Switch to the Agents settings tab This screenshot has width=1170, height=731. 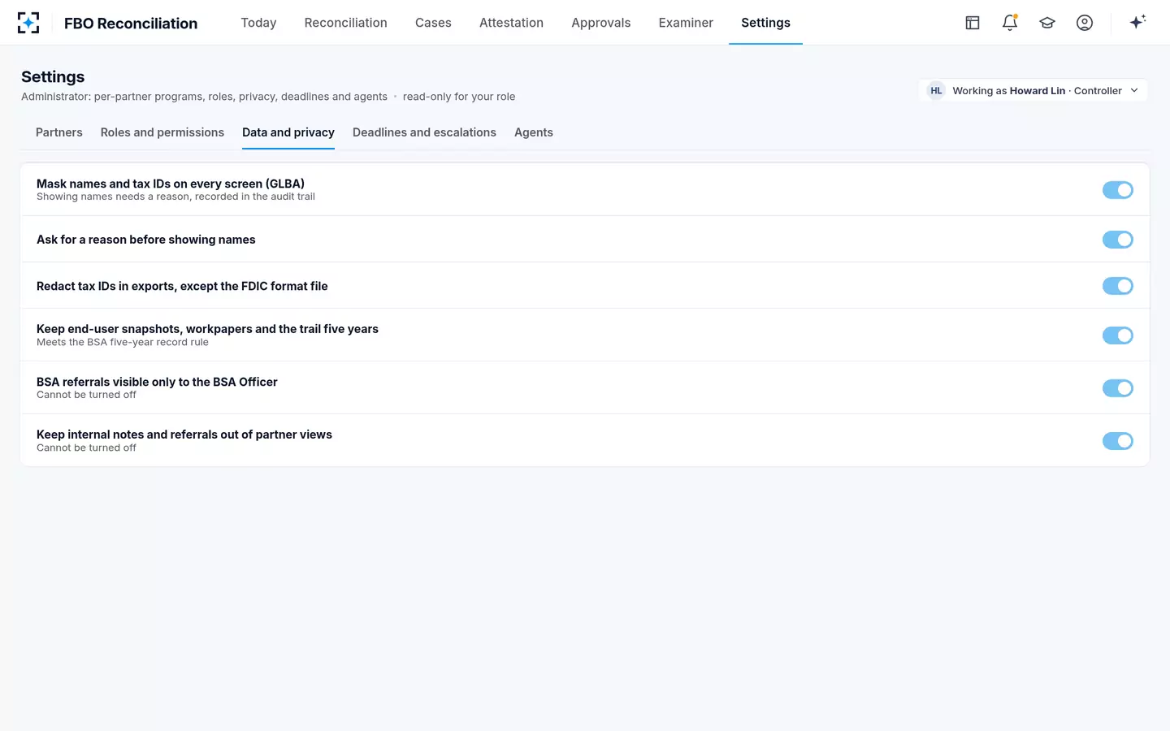pyautogui.click(x=534, y=132)
